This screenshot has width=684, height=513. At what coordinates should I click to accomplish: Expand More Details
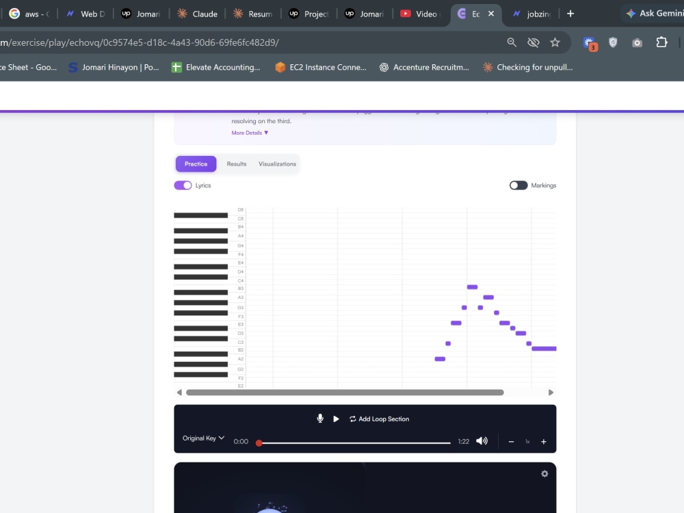250,133
